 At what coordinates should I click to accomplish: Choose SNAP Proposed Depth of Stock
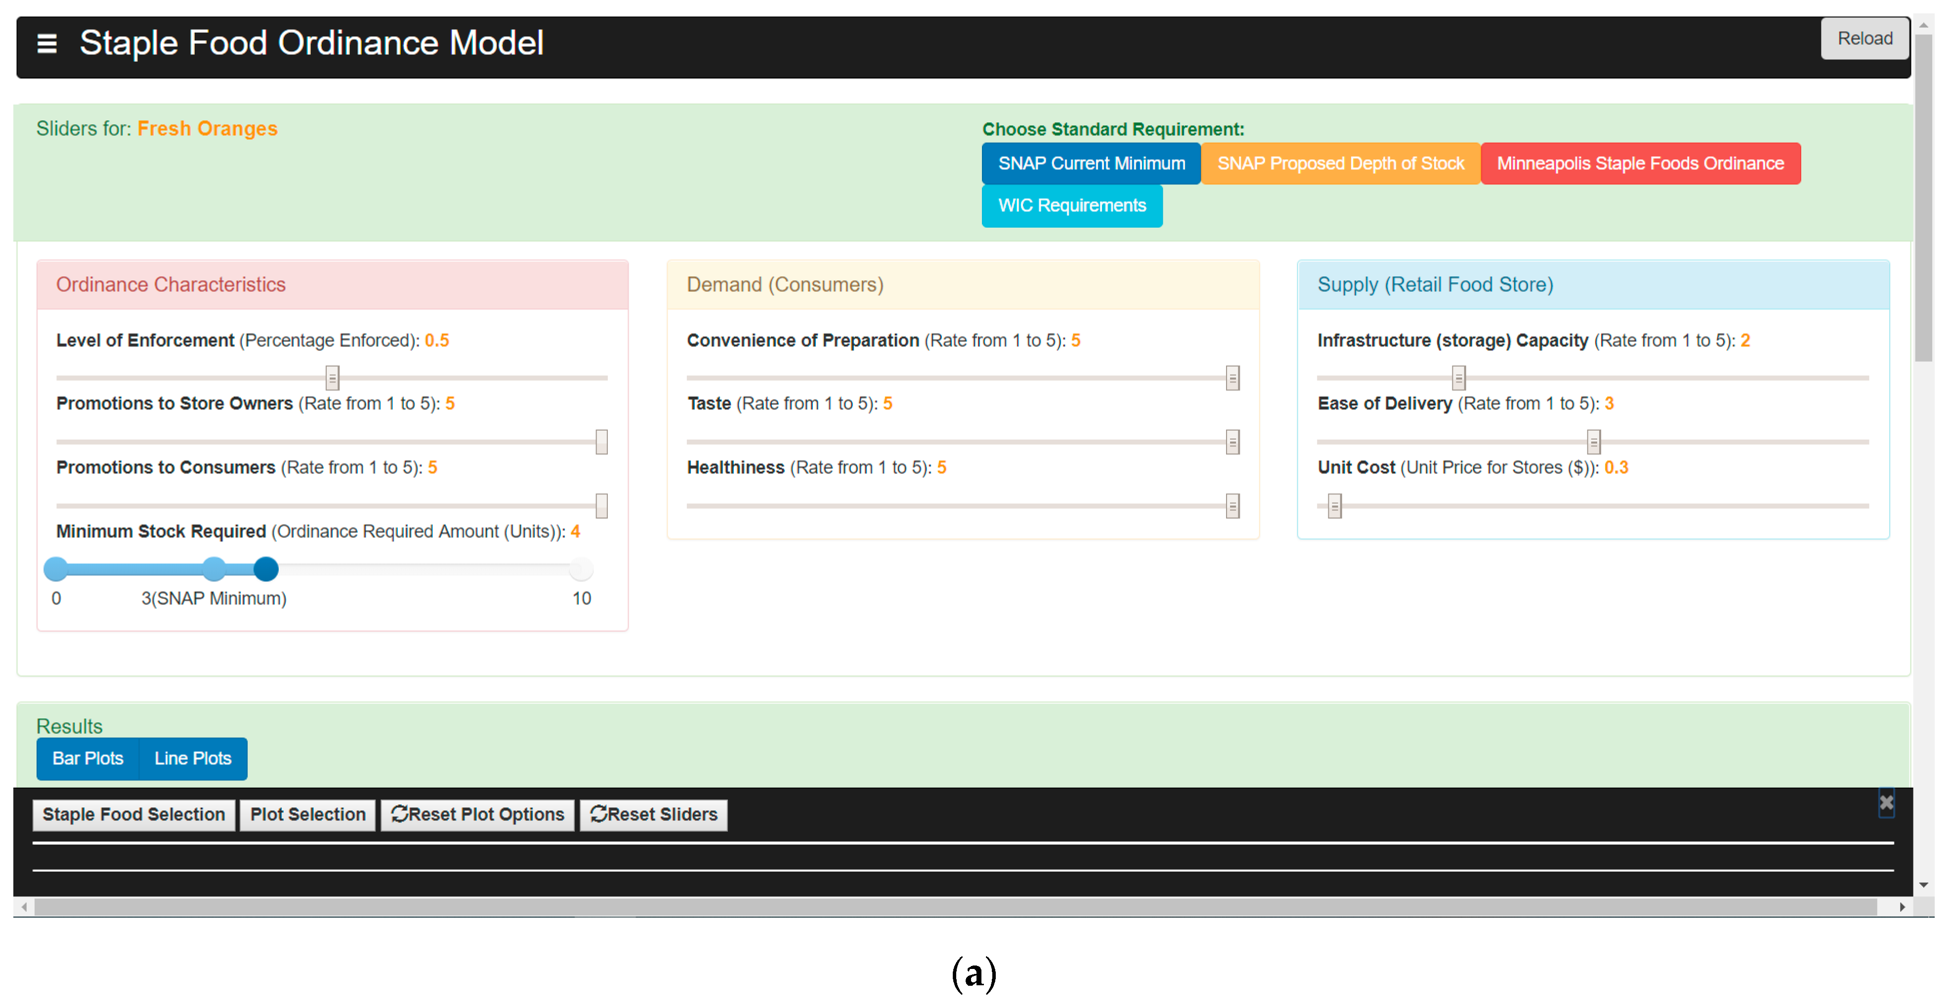coord(1340,163)
